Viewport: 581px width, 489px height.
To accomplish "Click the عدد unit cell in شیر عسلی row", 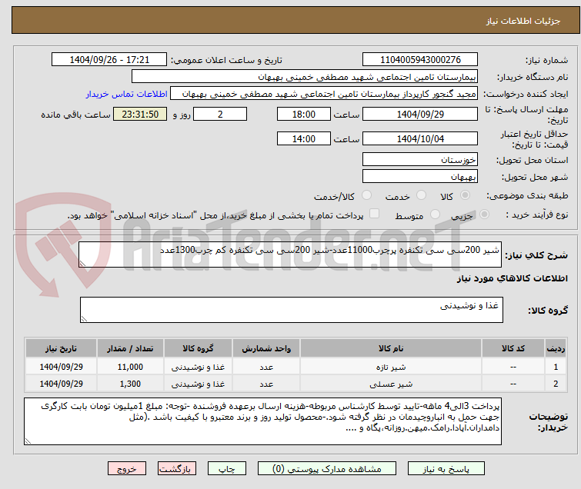I will [x=266, y=384].
